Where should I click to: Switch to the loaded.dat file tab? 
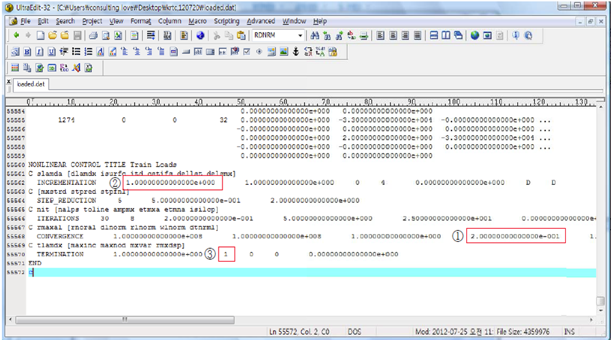click(30, 84)
